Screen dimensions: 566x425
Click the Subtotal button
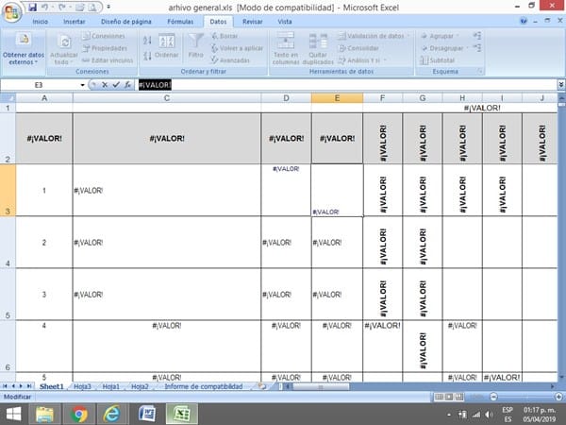coord(438,60)
